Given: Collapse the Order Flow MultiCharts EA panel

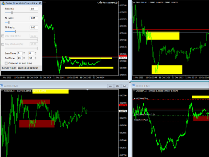Looking at the screenshot, I should 37,3.
